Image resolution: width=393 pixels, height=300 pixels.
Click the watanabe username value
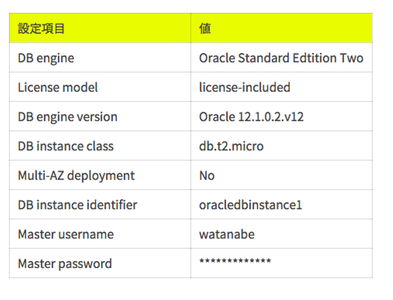[227, 234]
